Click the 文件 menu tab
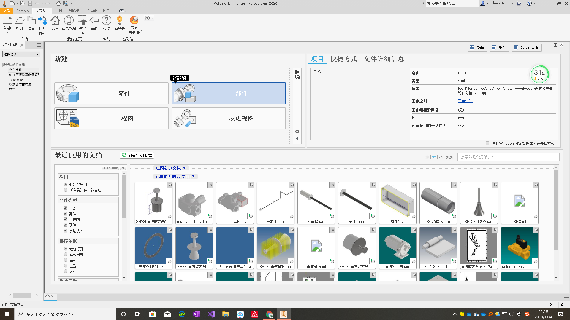Screen dimensions: 570x320 pyautogui.click(x=7, y=11)
